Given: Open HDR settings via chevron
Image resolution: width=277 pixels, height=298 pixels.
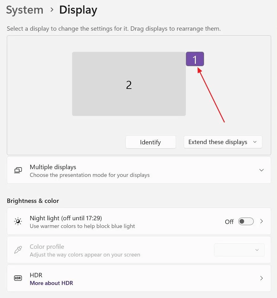Looking at the screenshot, I should pyautogui.click(x=262, y=278).
